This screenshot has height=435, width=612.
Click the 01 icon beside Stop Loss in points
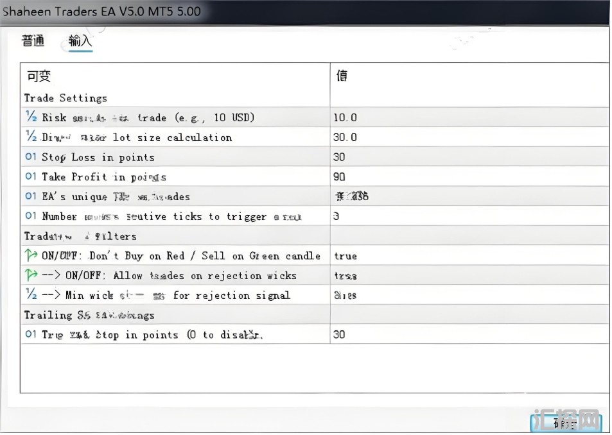[x=29, y=157]
